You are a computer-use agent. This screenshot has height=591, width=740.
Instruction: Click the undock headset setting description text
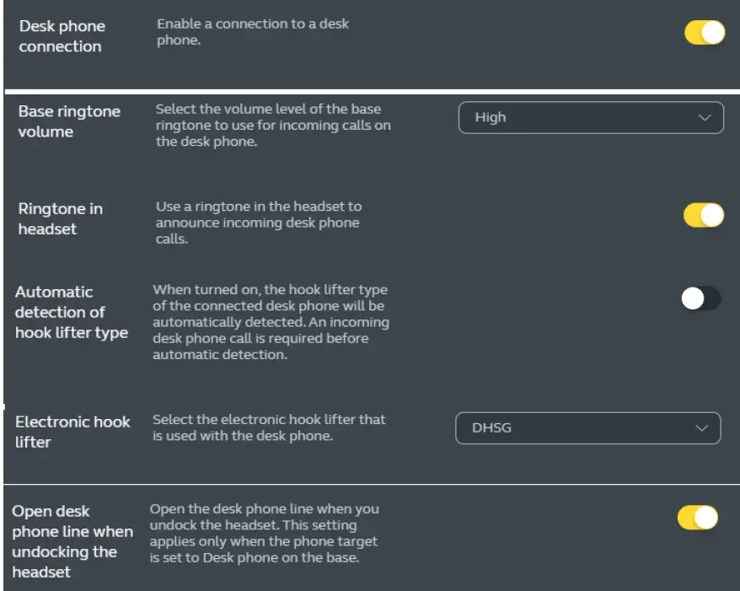tap(264, 533)
